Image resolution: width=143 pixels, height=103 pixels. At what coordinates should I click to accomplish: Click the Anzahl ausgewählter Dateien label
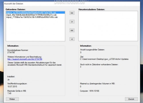coord(92,50)
